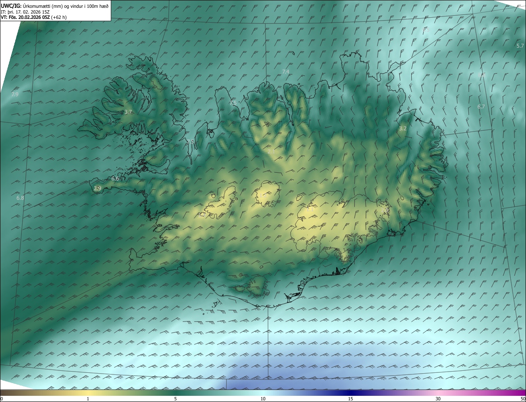Click the 1 tick label on the color scale

pyautogui.click(x=88, y=399)
